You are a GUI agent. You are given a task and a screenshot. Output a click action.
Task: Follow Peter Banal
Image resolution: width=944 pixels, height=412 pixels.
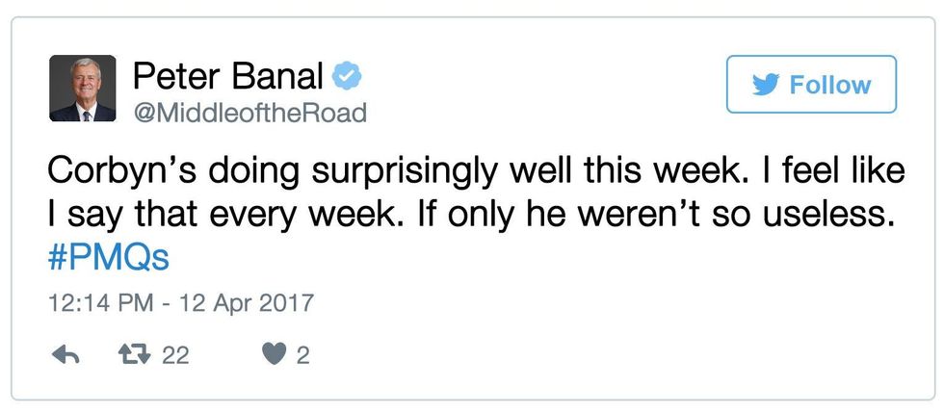tap(811, 85)
